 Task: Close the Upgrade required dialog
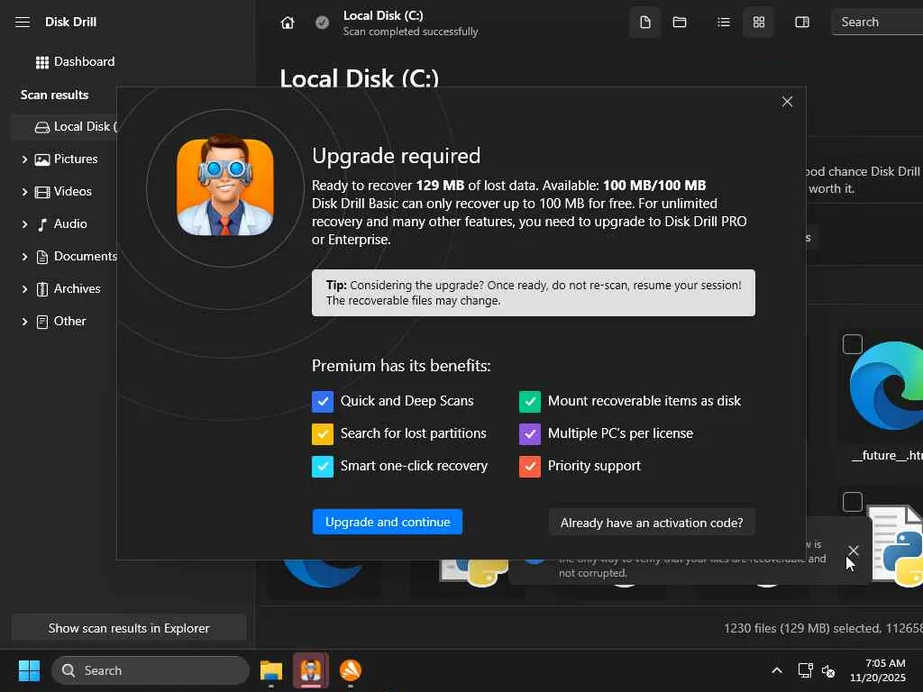787,102
